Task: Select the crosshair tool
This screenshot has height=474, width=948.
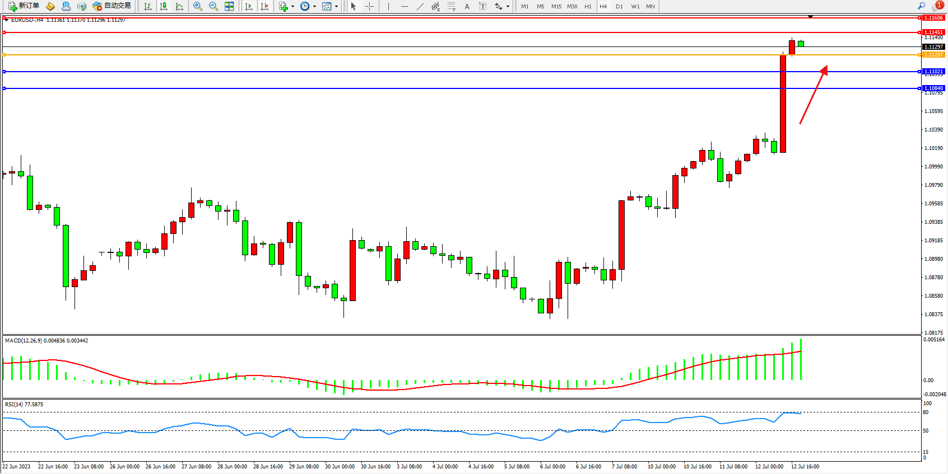Action: [x=370, y=6]
